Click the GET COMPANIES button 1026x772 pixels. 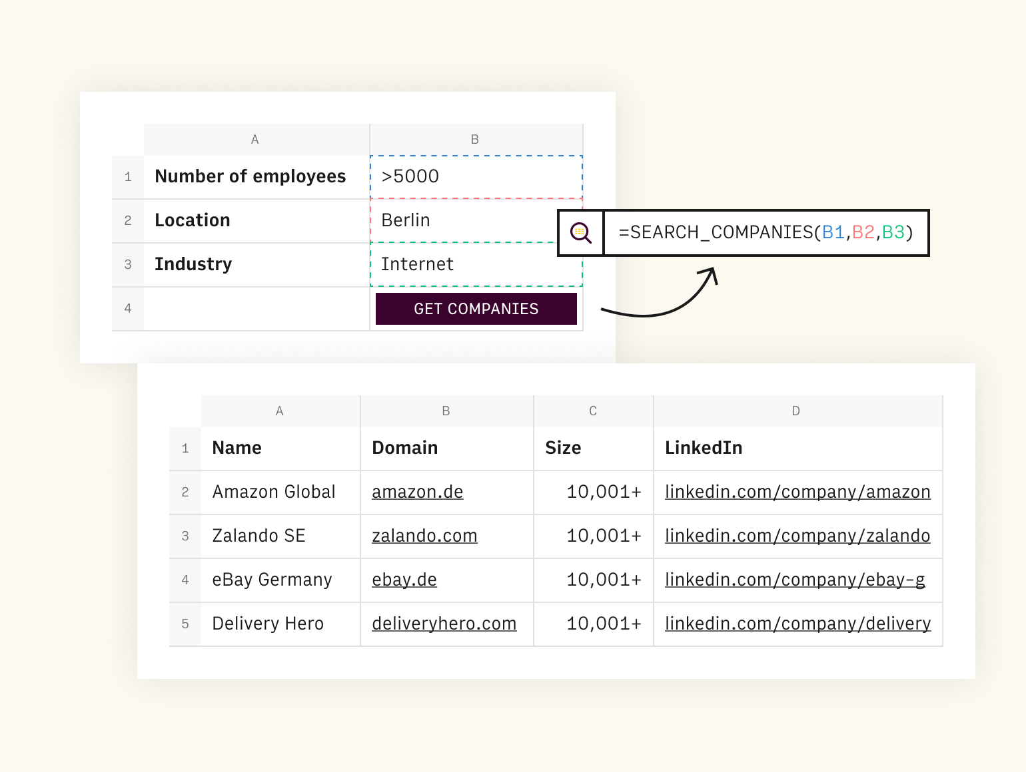tap(476, 309)
